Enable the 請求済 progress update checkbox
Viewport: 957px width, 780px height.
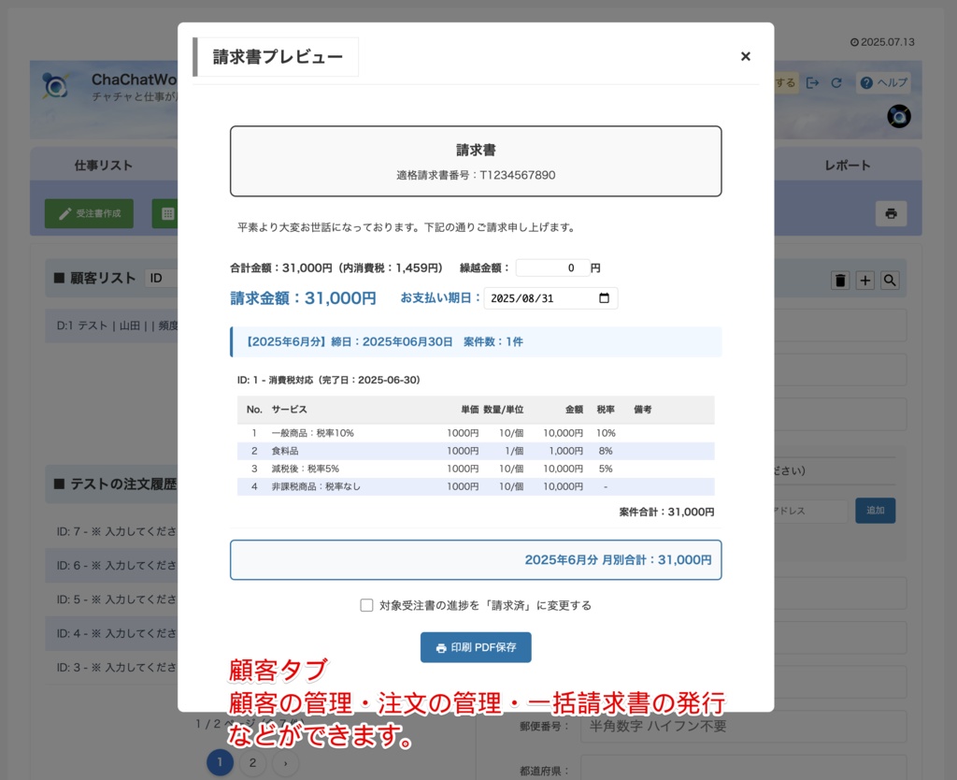coord(367,605)
